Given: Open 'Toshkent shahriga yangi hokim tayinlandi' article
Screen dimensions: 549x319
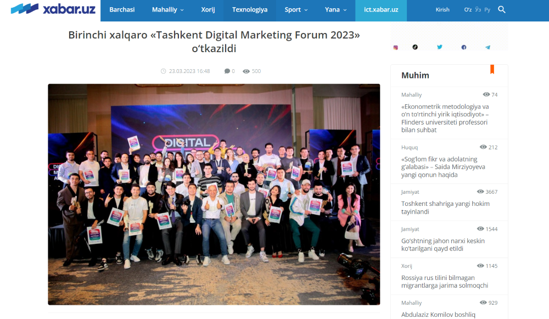Looking at the screenshot, I should [445, 208].
